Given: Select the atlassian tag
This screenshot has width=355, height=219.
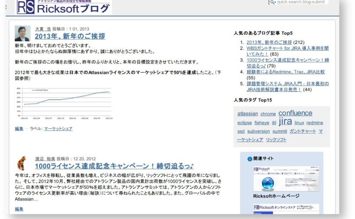Looking at the screenshot, I should pyautogui.click(x=248, y=114).
